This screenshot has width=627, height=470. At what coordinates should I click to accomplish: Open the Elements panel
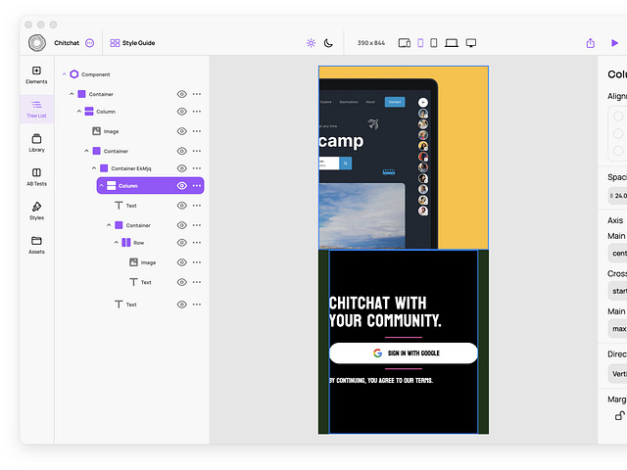pyautogui.click(x=36, y=74)
